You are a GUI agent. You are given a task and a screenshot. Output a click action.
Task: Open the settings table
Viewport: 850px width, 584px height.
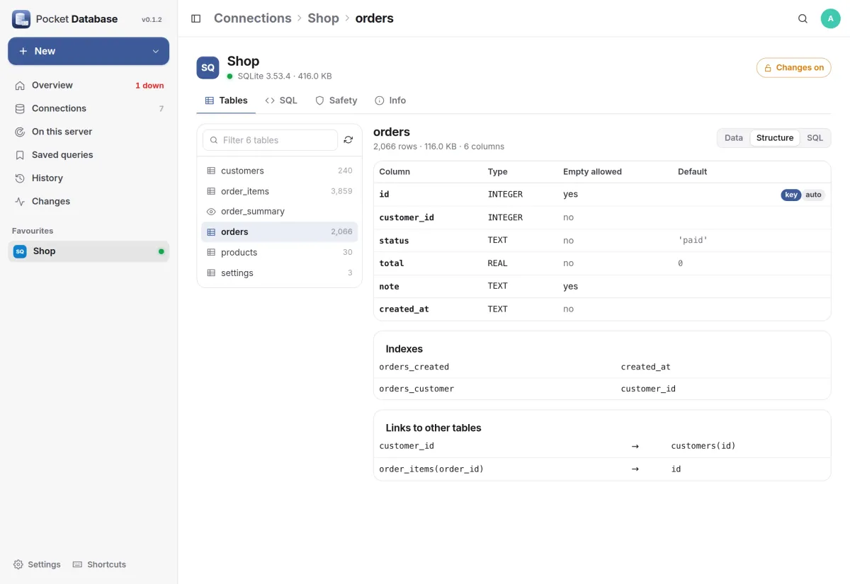click(x=279, y=273)
